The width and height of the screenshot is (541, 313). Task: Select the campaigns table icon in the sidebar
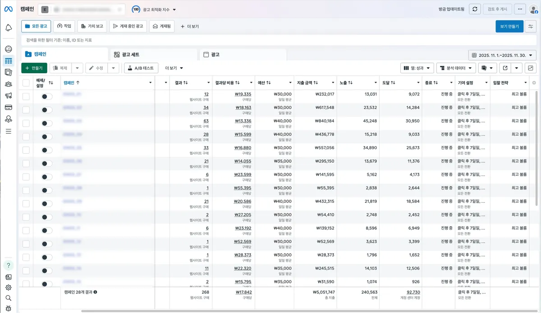(x=8, y=61)
